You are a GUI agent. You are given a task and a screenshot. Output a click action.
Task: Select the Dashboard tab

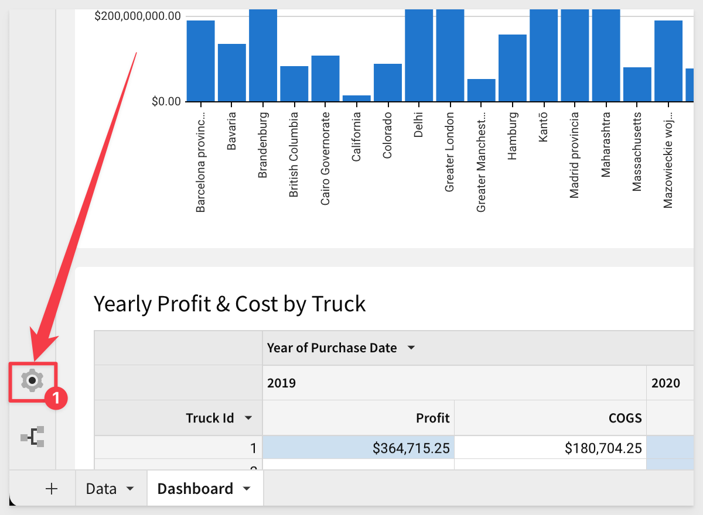[x=195, y=489]
